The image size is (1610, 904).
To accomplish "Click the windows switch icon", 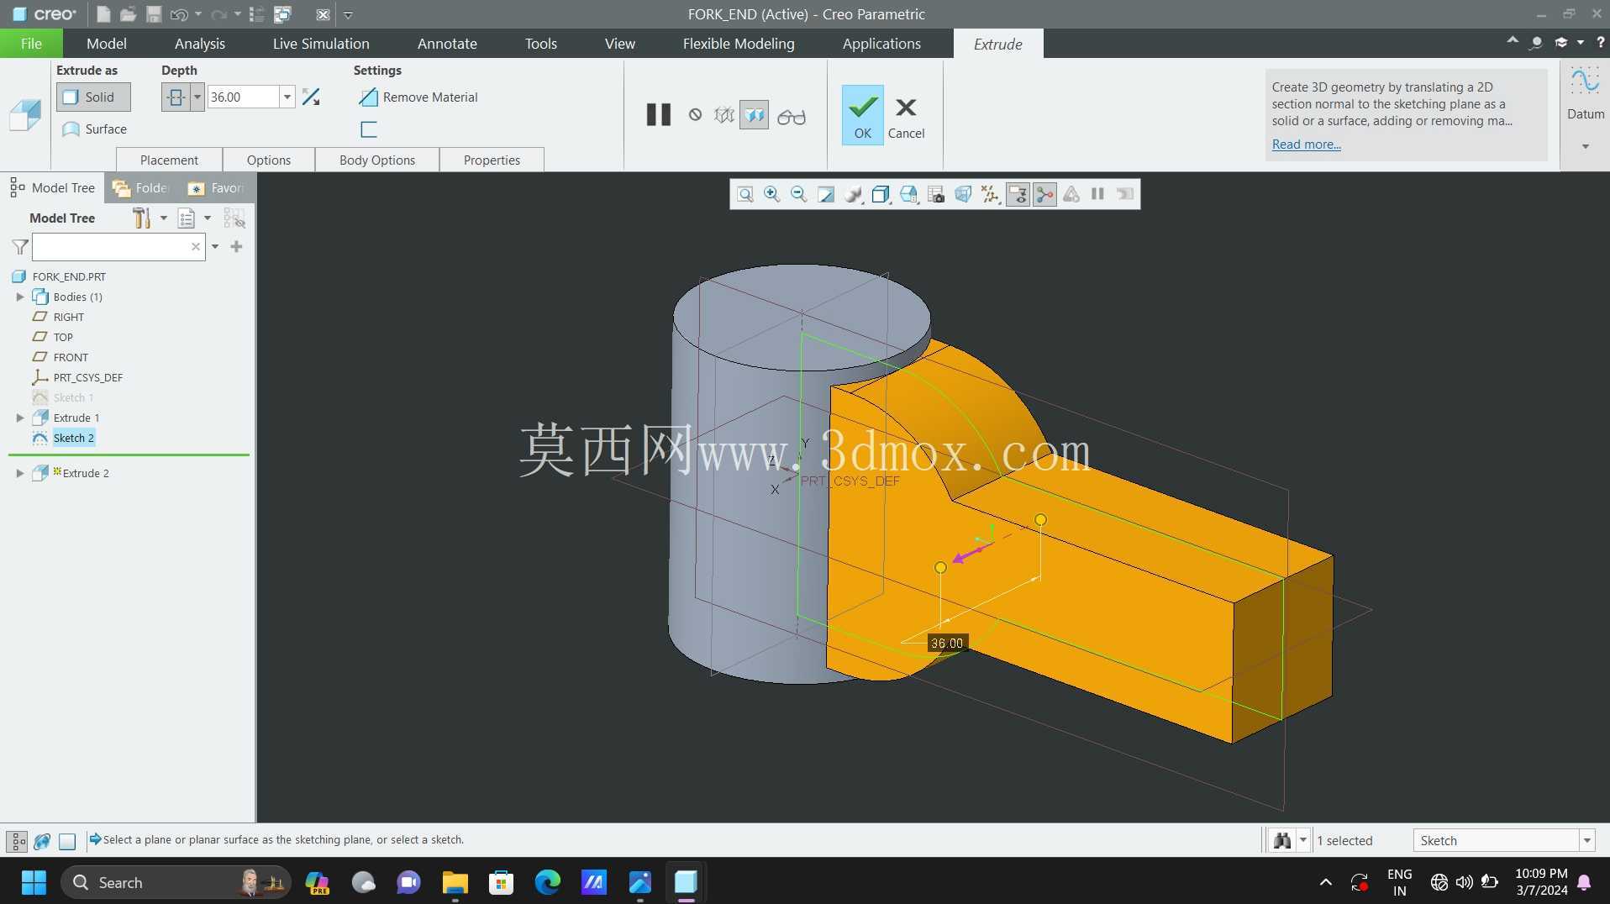I will [283, 14].
